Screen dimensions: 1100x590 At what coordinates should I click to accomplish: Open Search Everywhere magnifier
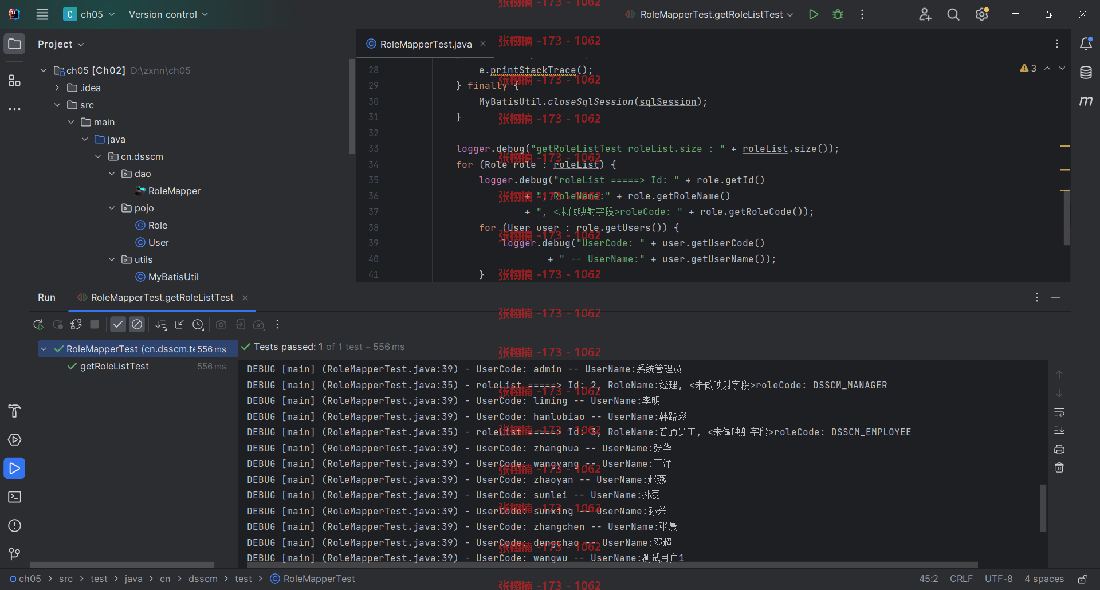coord(953,14)
